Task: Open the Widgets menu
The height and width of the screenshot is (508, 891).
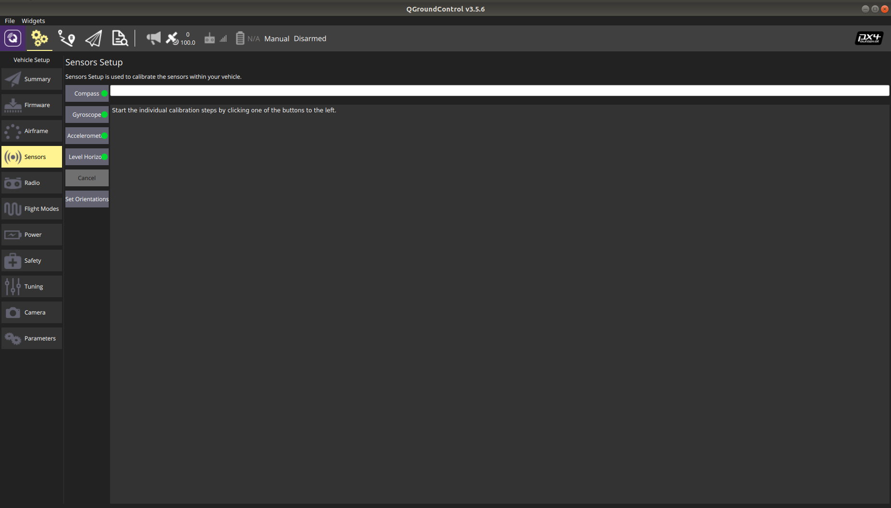Action: (x=33, y=21)
